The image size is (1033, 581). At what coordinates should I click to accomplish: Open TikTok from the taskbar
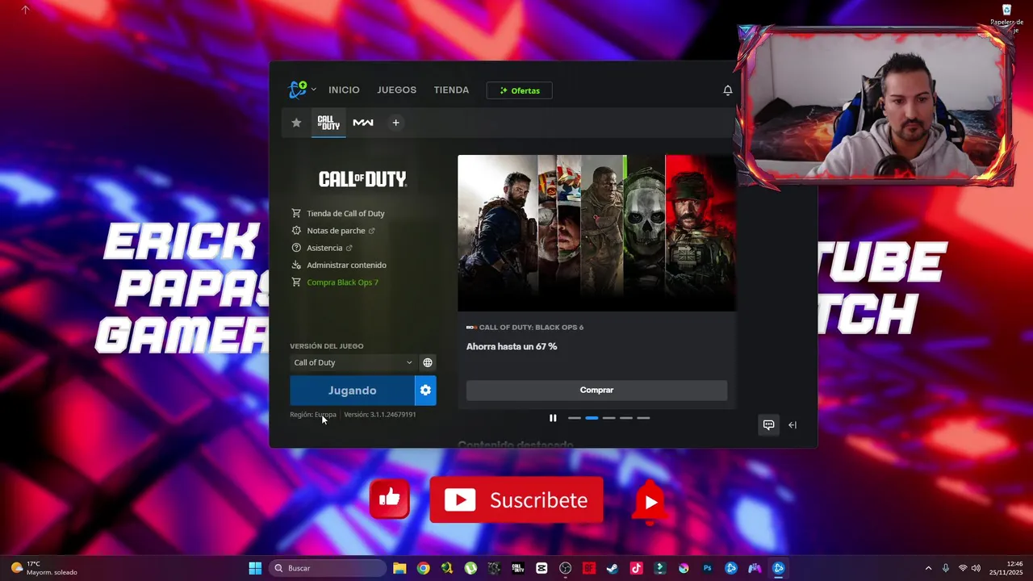click(x=636, y=568)
